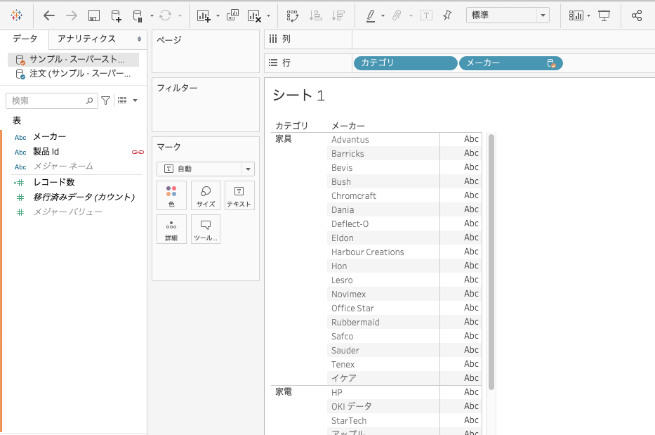Select the メジャー バリュー field
Image resolution: width=655 pixels, height=435 pixels.
tap(67, 212)
